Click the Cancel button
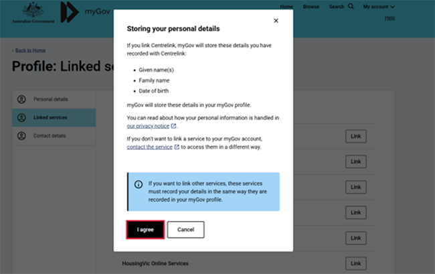The image size is (435, 274). tap(185, 229)
